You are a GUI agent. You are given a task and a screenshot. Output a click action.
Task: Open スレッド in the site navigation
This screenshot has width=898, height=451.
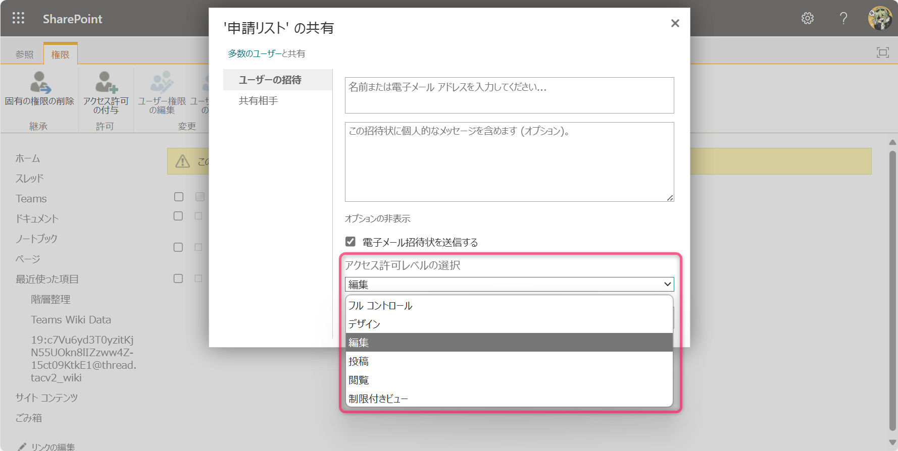(x=30, y=179)
